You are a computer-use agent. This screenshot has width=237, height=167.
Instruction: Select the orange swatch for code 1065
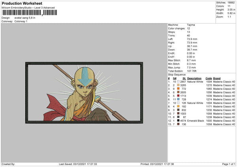click(x=179, y=89)
